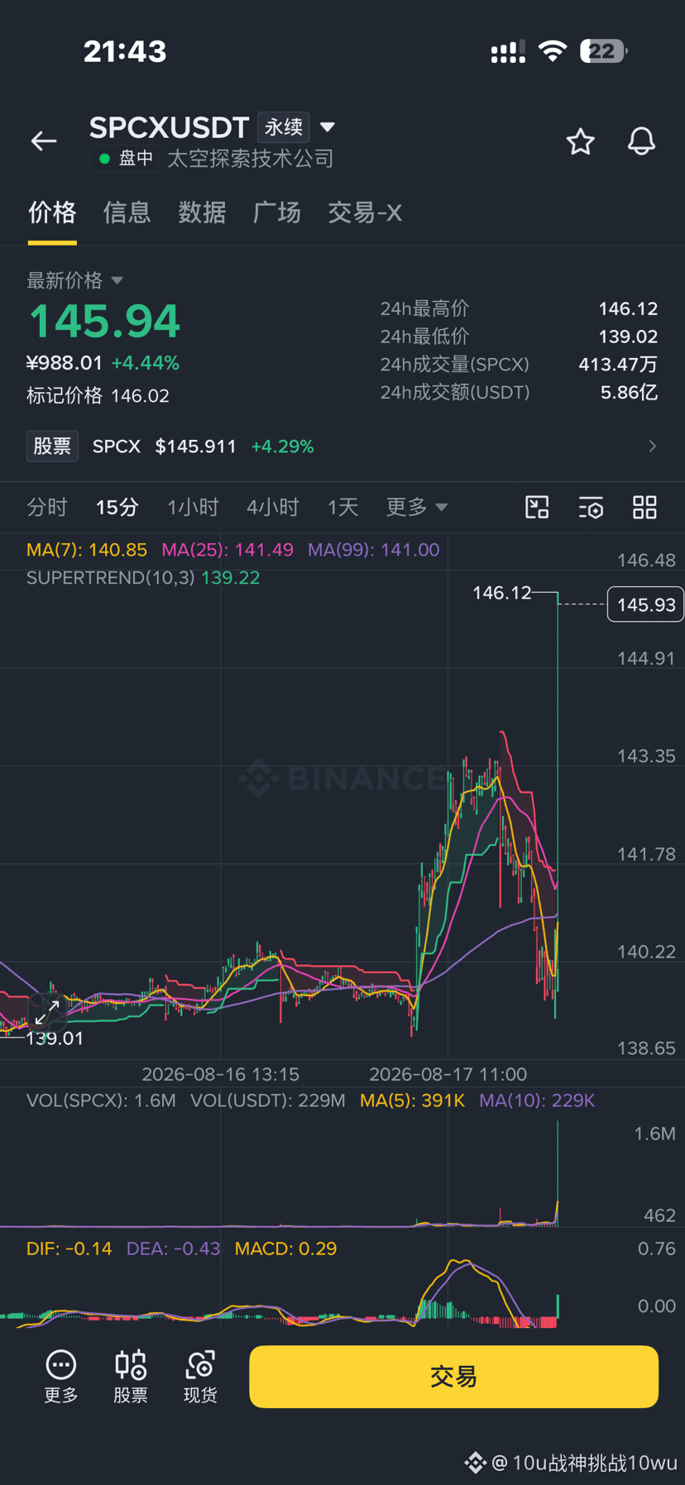Tap the DIF: -0.14 label

tap(69, 1249)
